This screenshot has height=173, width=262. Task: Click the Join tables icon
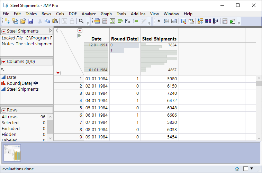[208, 21]
